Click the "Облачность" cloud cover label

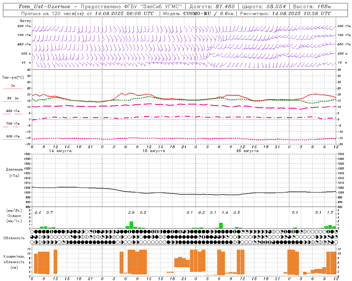(x=14, y=238)
